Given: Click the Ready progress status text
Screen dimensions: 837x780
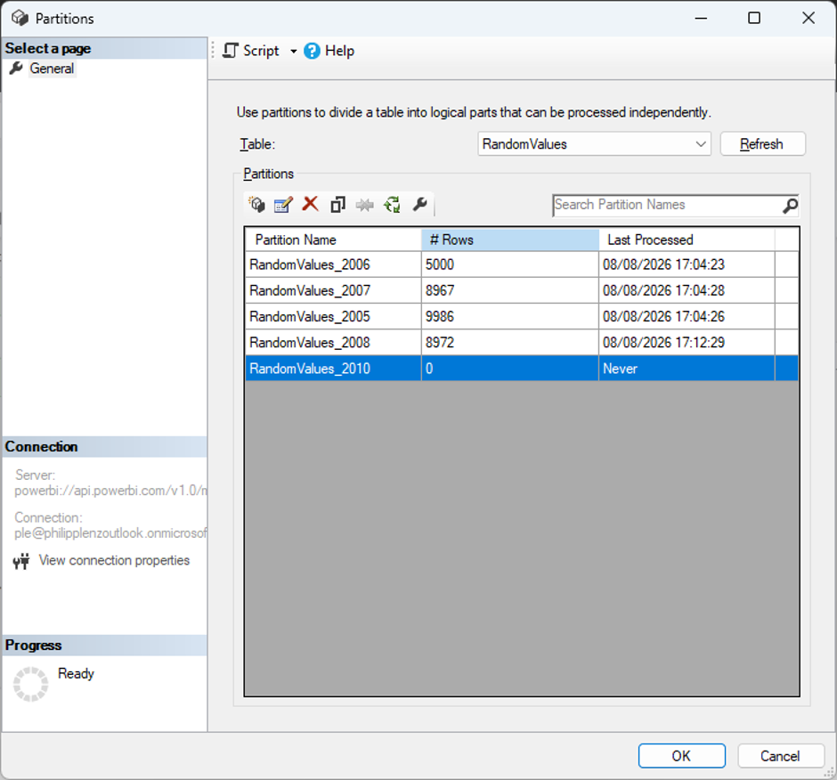Looking at the screenshot, I should tap(76, 674).
